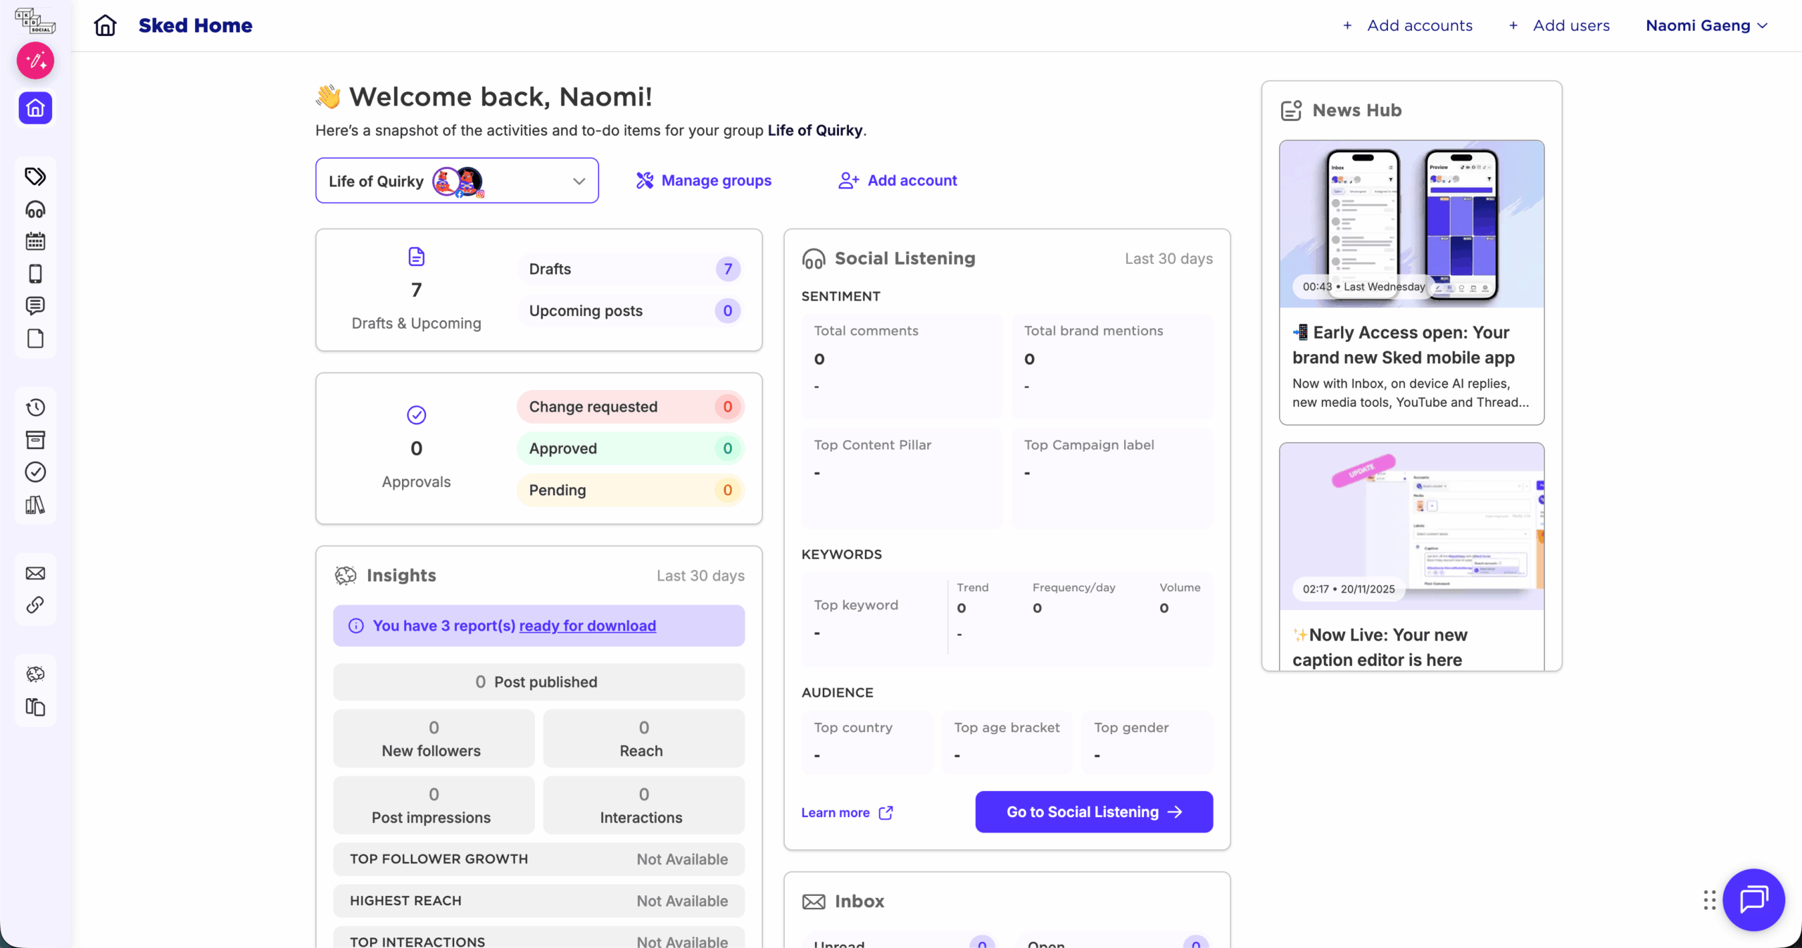Image resolution: width=1802 pixels, height=948 pixels.
Task: Open the Inbox envelope icon in sidebar
Action: [x=35, y=572]
